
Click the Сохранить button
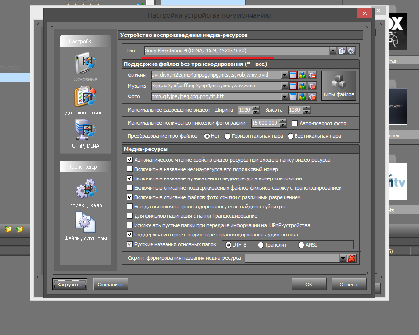coord(110,284)
